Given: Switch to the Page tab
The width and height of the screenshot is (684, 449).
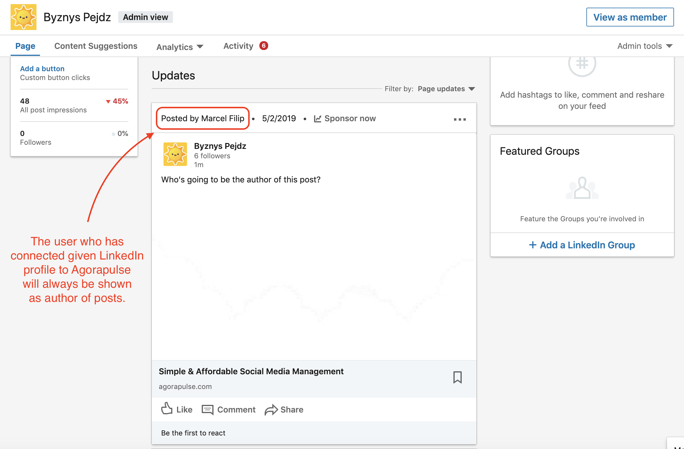Looking at the screenshot, I should (25, 46).
